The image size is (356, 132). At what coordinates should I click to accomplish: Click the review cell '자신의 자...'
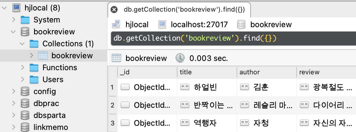tap(326, 123)
